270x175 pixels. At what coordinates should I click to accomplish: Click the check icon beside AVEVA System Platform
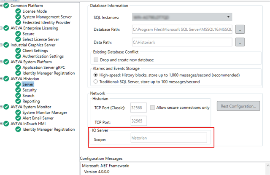point(6,62)
